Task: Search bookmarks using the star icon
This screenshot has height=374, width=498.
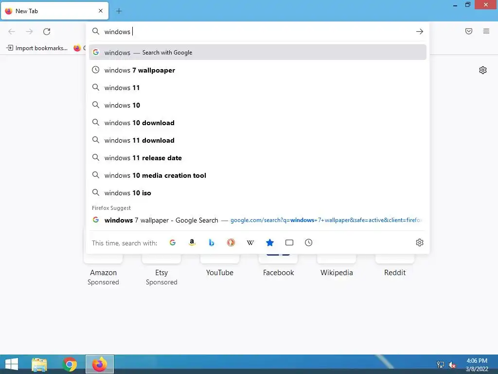Action: pyautogui.click(x=269, y=243)
